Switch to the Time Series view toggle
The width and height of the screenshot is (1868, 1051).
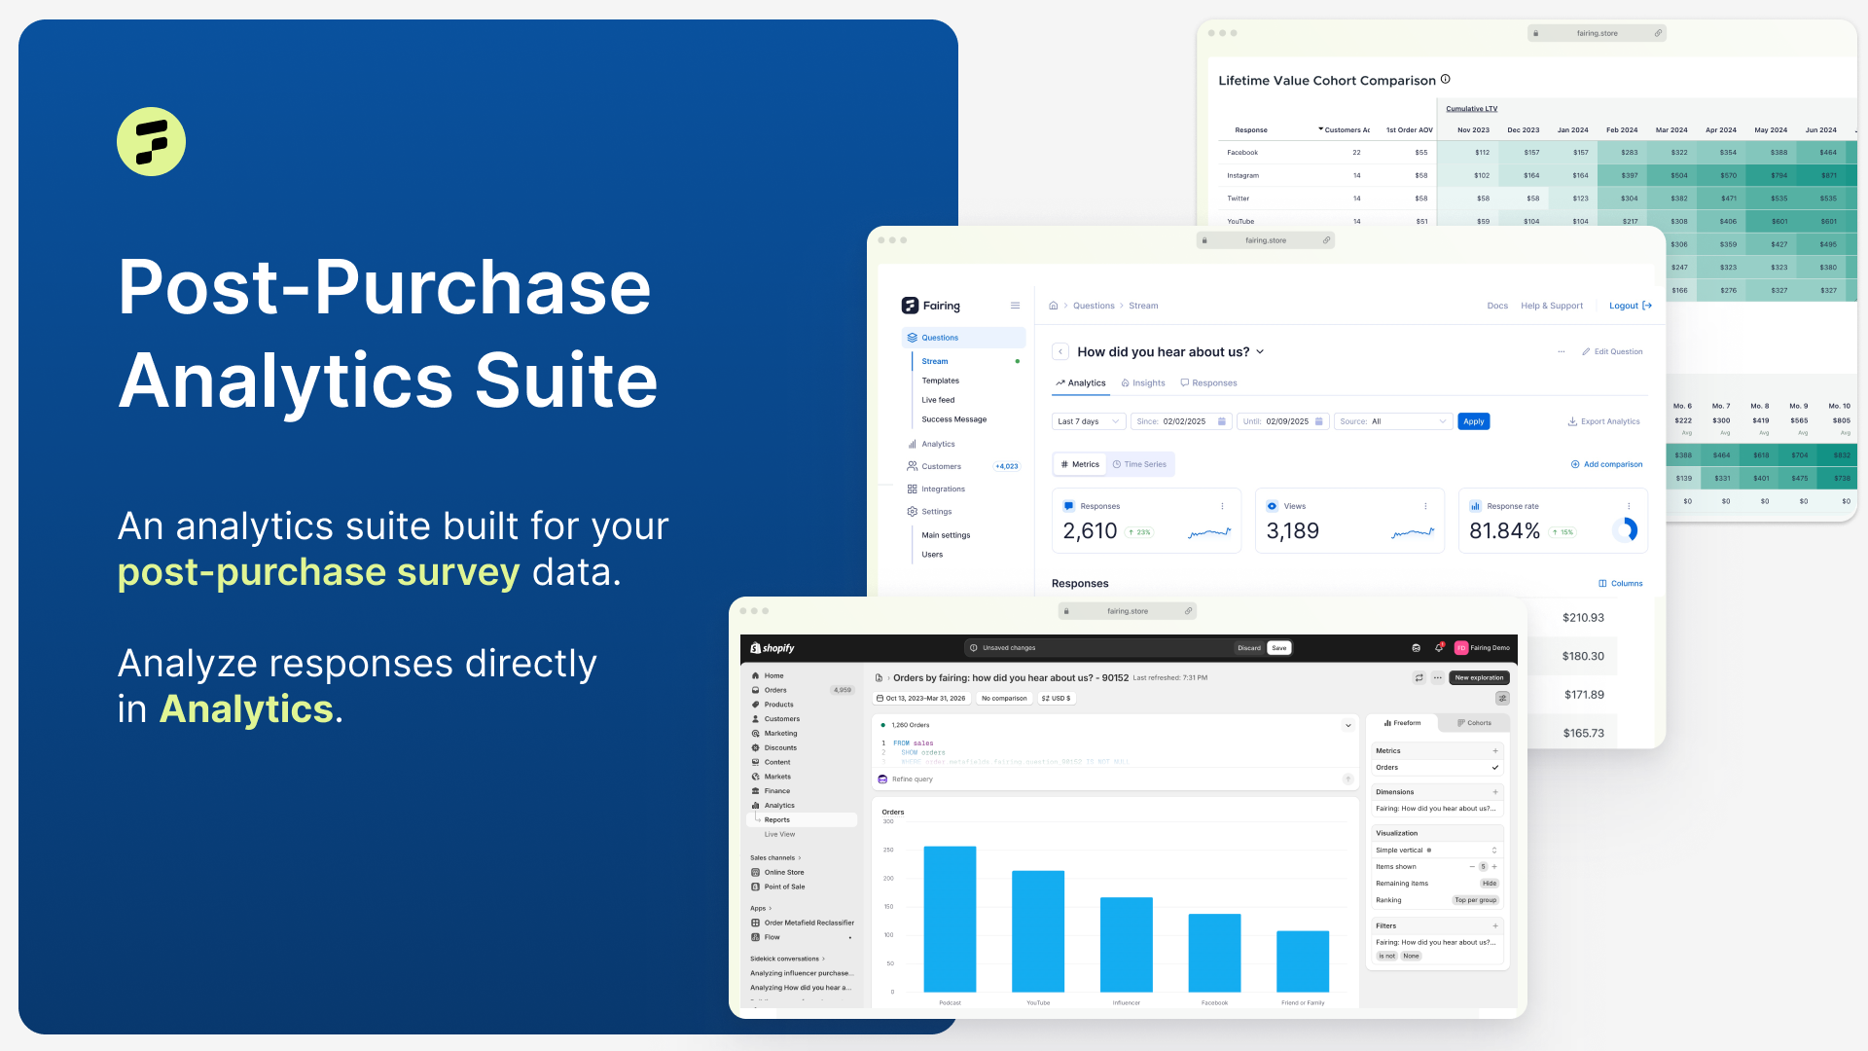[1139, 464]
